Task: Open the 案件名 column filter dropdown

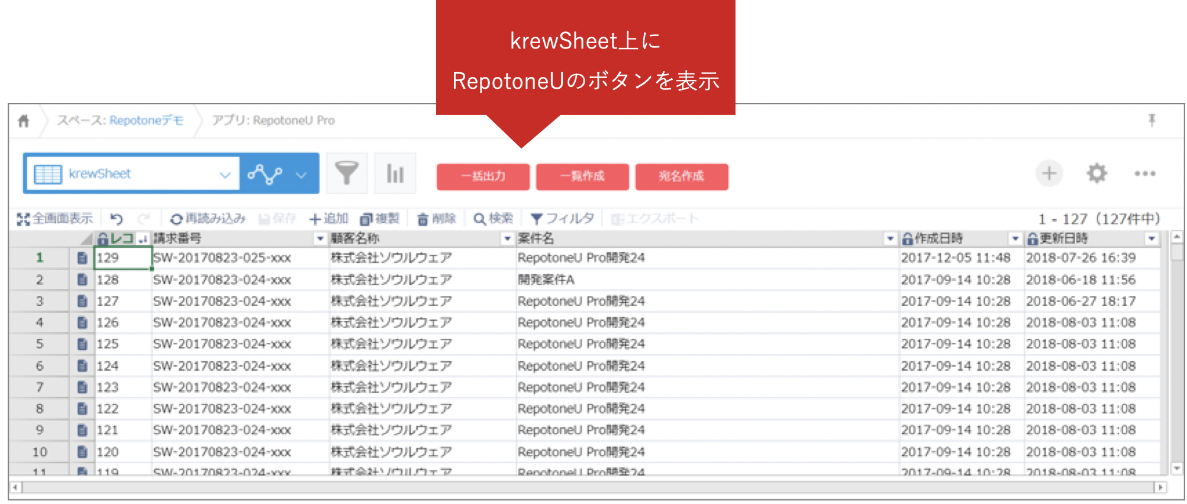Action: pyautogui.click(x=890, y=238)
